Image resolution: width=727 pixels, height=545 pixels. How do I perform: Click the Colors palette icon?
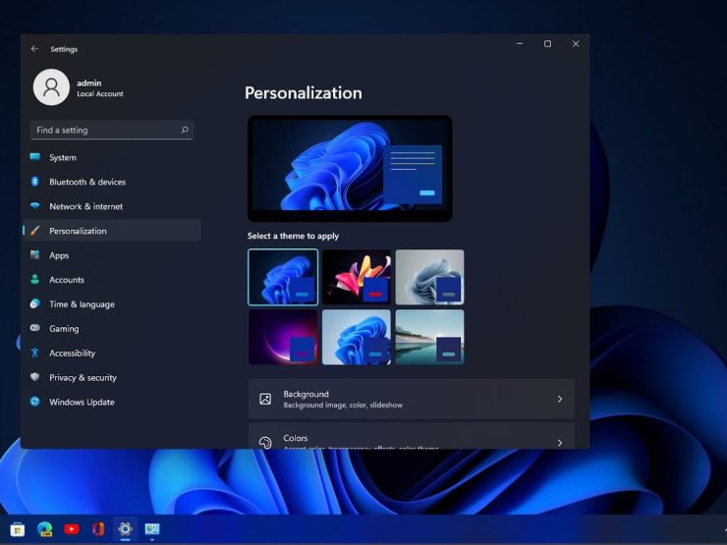click(265, 442)
